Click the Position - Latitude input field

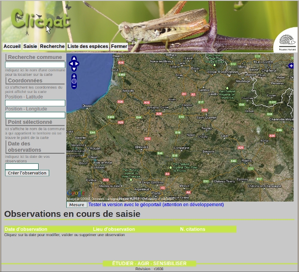pyautogui.click(x=35, y=103)
